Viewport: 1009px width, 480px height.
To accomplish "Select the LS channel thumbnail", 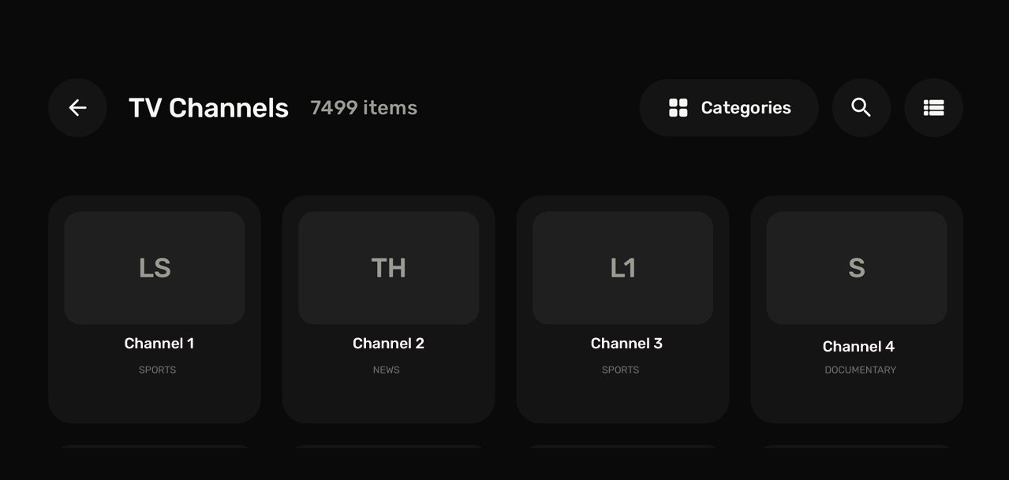I will [x=155, y=268].
